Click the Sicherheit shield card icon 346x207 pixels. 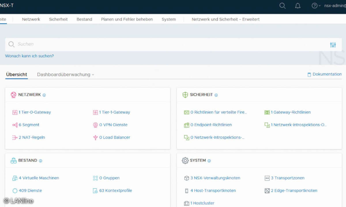(185, 95)
